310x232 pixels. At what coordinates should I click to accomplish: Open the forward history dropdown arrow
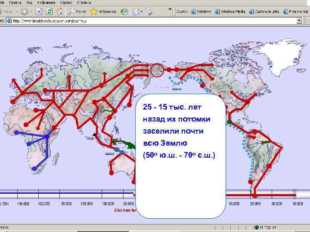31,12
